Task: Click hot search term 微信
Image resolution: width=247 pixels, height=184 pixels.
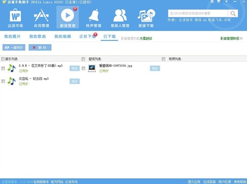Action: pos(198,20)
